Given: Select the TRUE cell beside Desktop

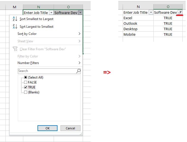Looking at the screenshot, I should tap(168, 29).
